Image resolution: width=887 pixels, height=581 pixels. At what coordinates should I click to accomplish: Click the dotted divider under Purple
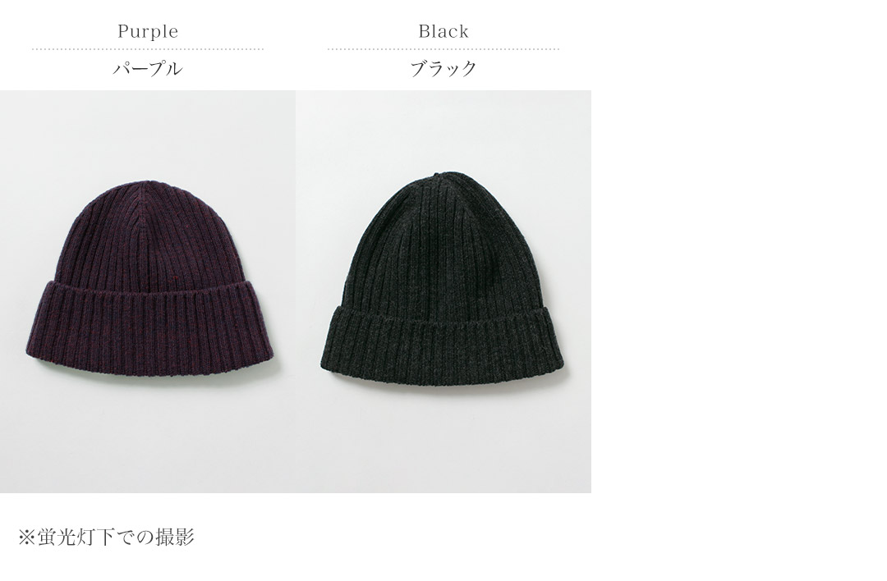(148, 49)
